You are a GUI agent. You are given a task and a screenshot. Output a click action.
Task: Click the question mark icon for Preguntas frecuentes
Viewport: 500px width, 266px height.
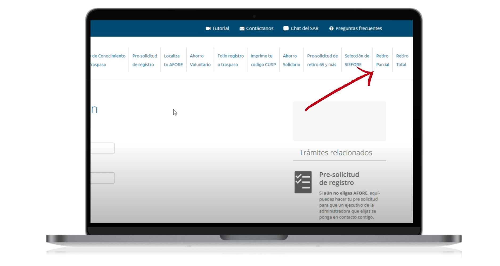point(331,28)
